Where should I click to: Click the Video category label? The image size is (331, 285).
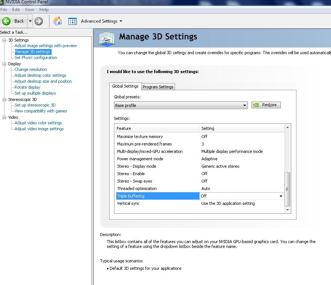click(x=13, y=117)
